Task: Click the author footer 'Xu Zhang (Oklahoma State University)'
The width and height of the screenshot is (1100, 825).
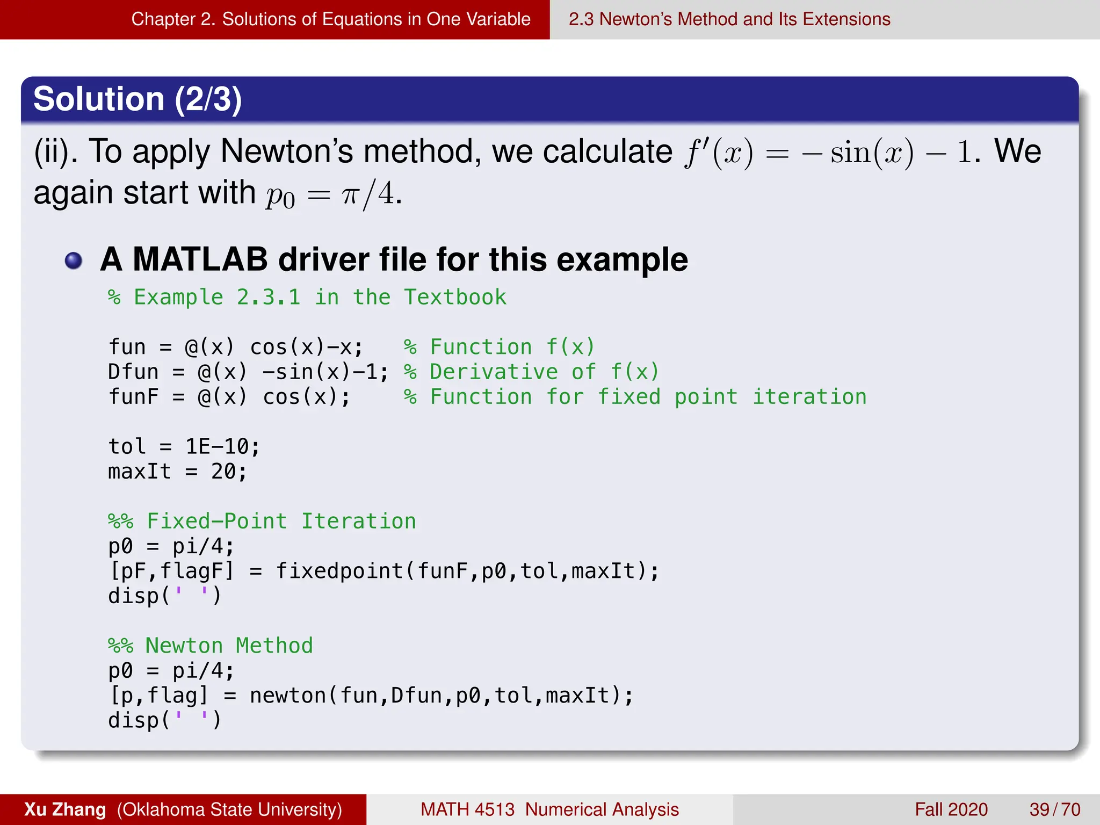Action: (x=183, y=809)
